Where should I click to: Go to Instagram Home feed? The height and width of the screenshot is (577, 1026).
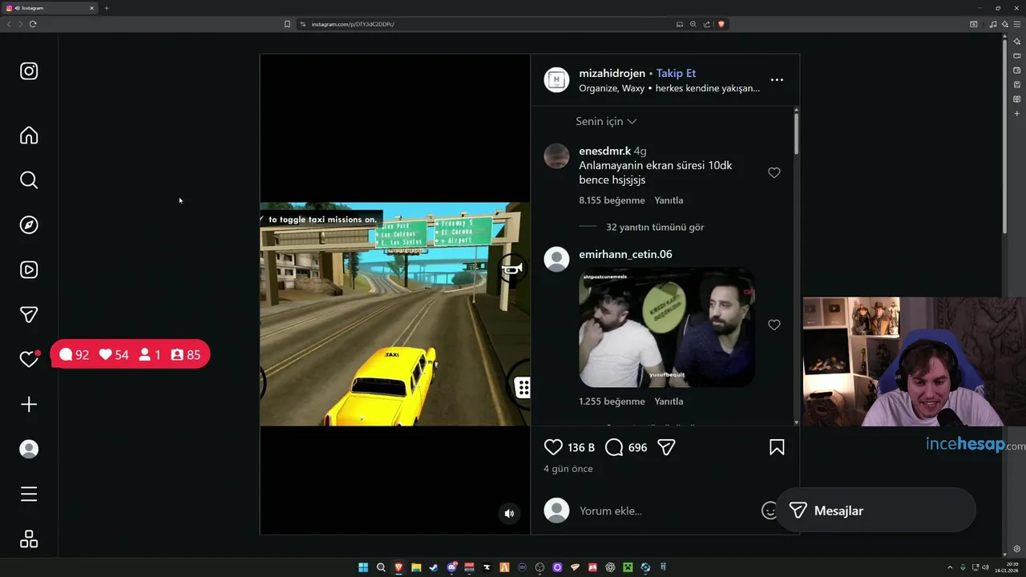click(x=29, y=135)
